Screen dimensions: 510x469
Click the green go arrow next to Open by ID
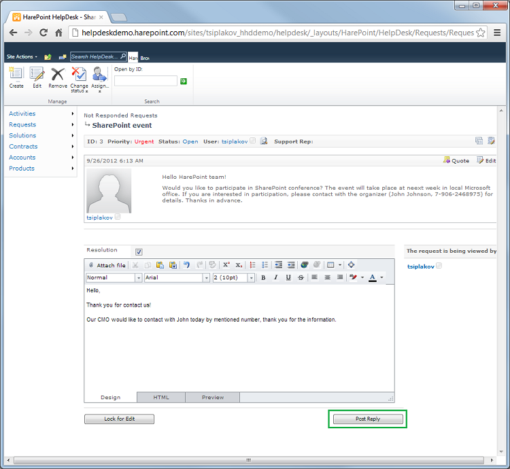(x=184, y=82)
